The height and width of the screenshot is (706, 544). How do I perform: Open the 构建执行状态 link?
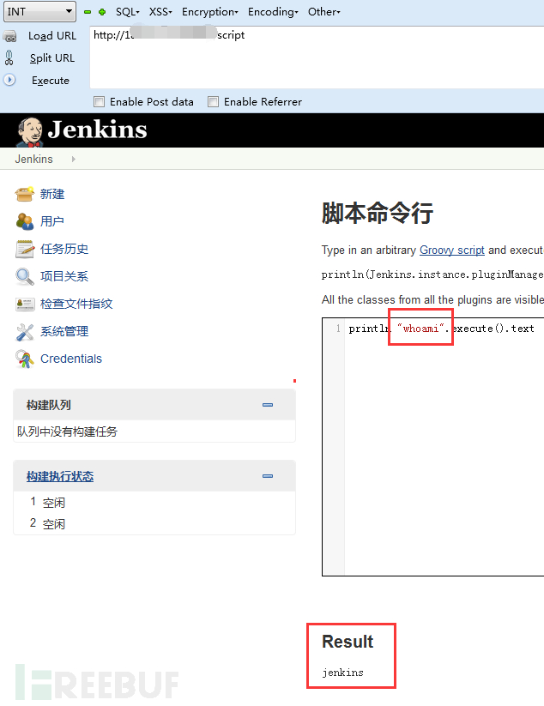coord(60,476)
